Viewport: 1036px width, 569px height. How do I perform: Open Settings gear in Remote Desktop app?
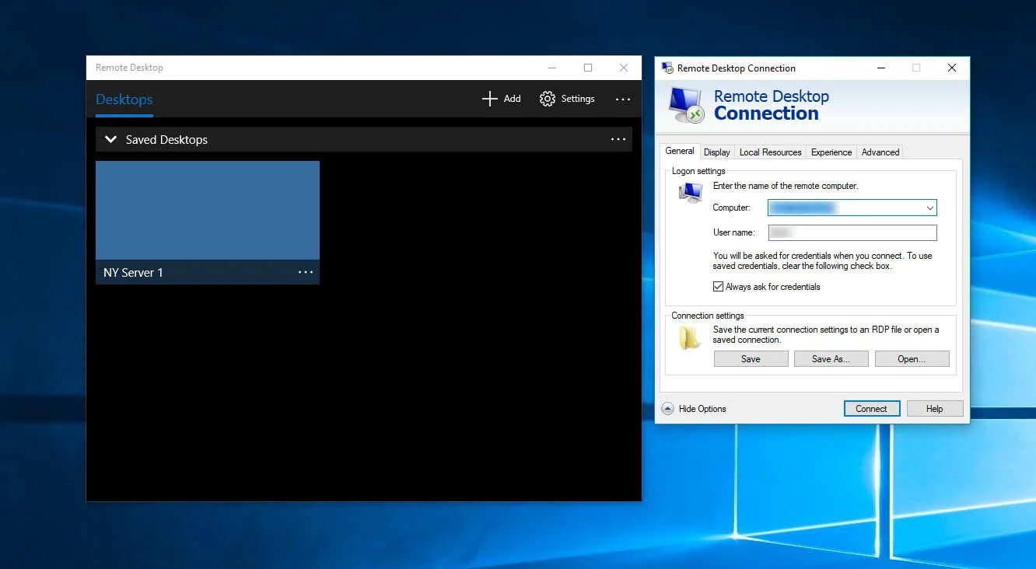click(x=548, y=99)
